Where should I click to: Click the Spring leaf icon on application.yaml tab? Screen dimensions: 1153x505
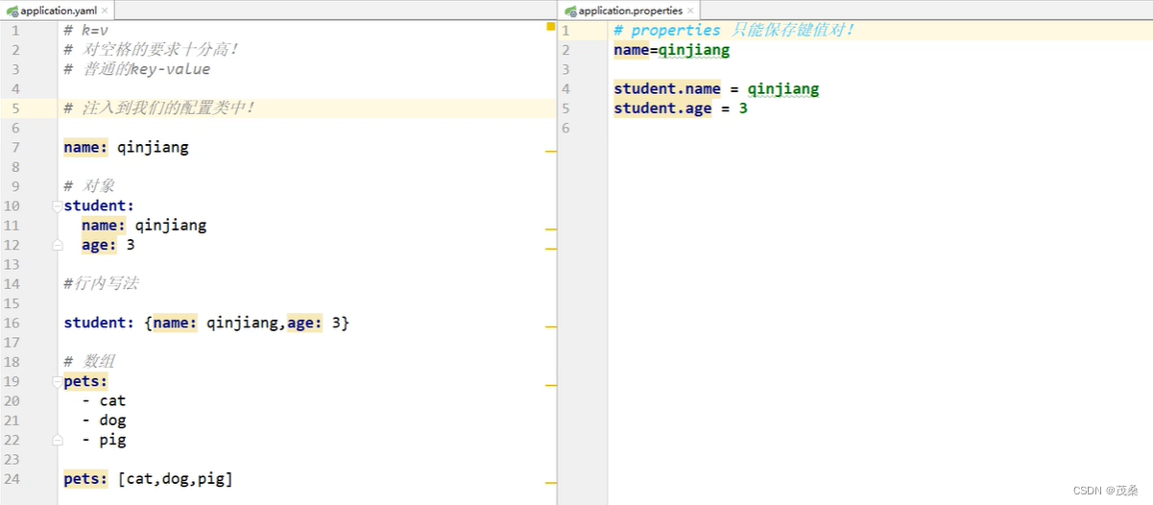12,12
